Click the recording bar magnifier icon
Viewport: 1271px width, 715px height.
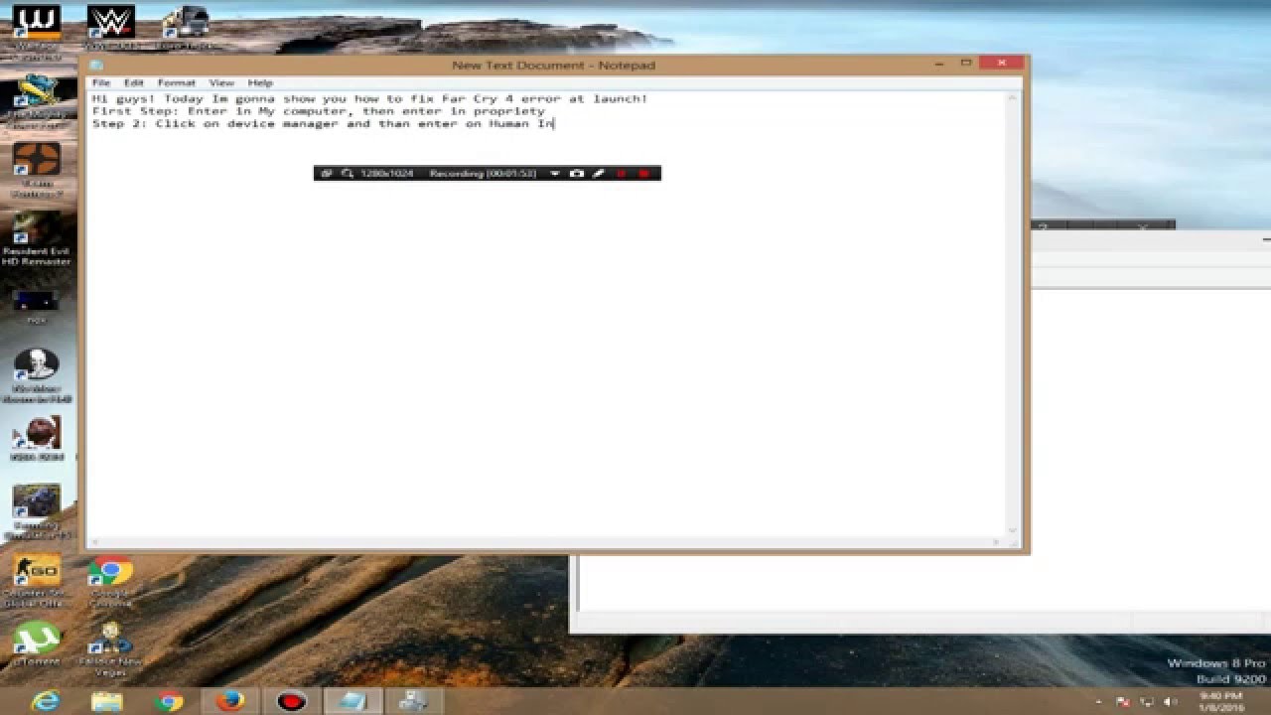pos(347,174)
